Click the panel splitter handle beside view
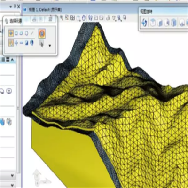This screenshot has width=188, height=188. [x=18, y=108]
